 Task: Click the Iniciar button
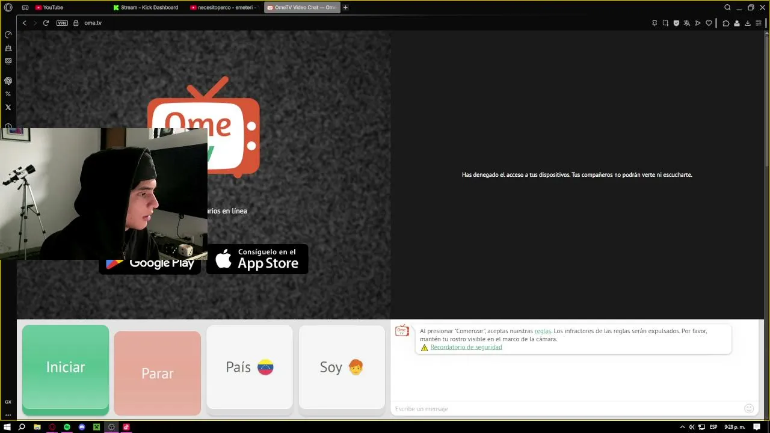point(66,370)
